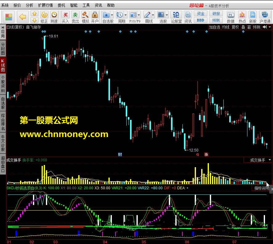Open the 超级盘口 sidebar tab
This screenshot has width=273, height=244.
point(3,164)
